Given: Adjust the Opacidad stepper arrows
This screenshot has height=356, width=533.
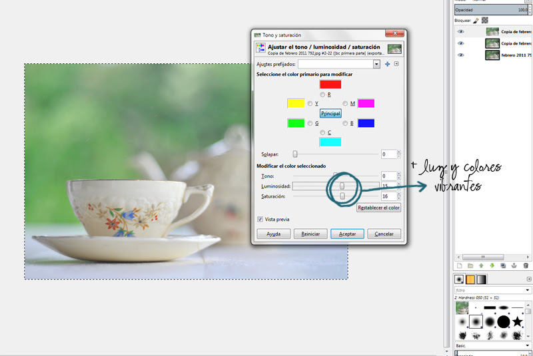Looking at the screenshot, I should pyautogui.click(x=530, y=10).
